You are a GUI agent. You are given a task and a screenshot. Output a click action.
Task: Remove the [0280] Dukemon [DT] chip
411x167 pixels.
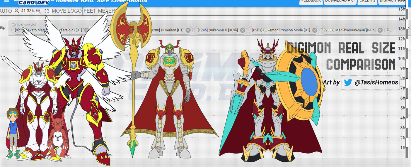[x=188, y=30]
